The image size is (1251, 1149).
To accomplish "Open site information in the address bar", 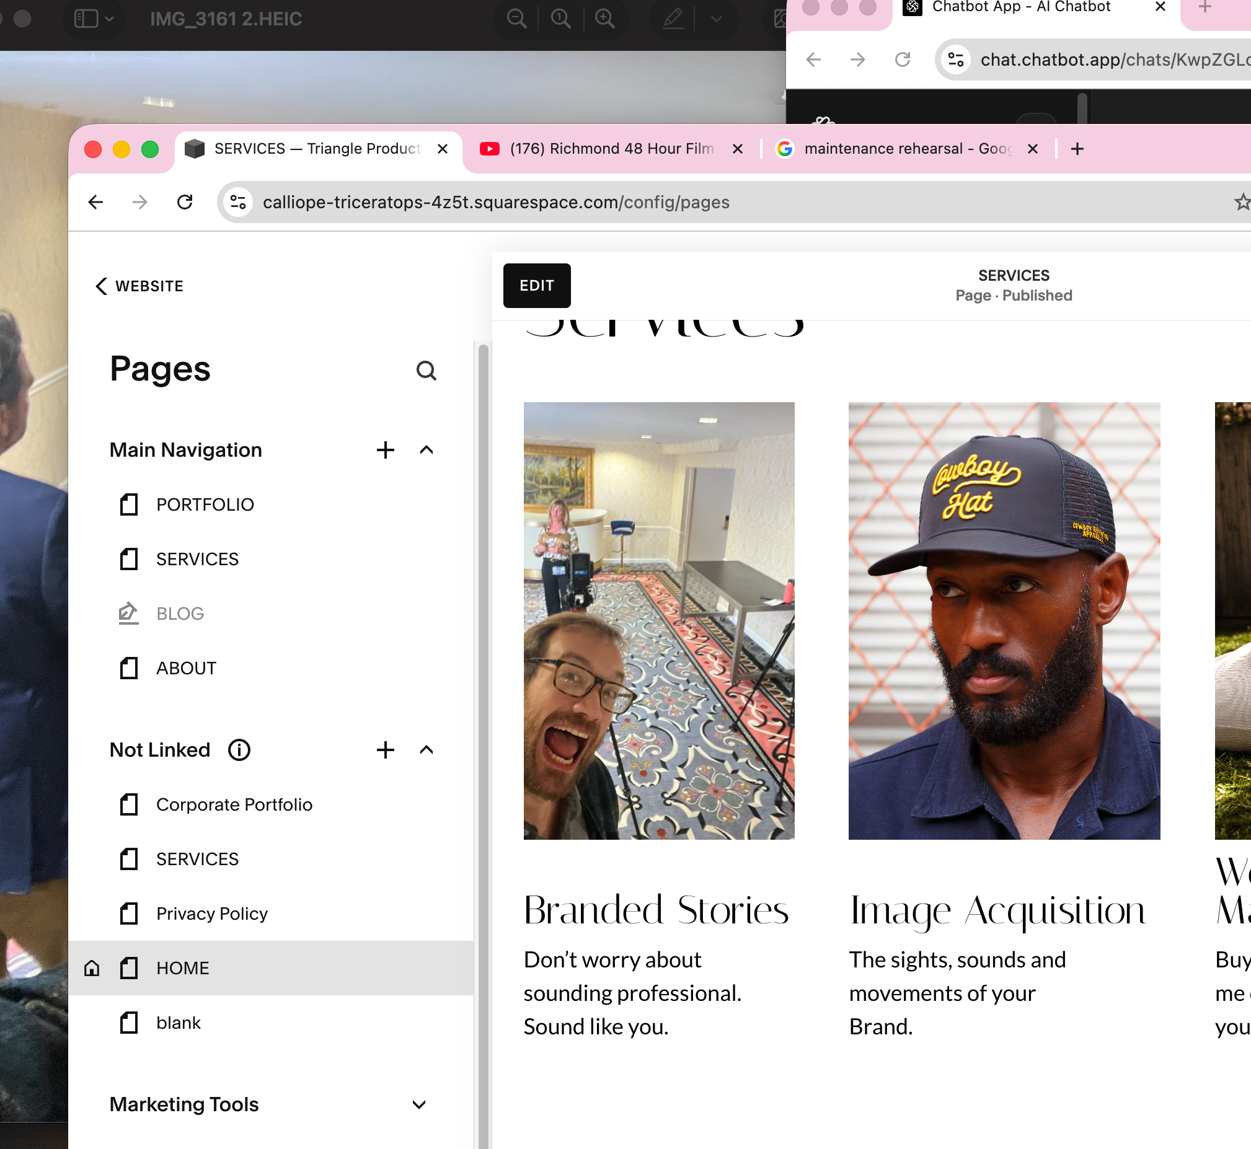I will tap(237, 202).
